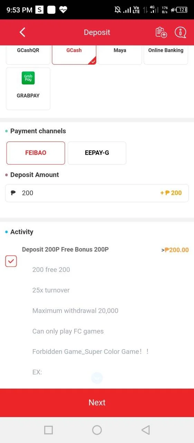This screenshot has width=194, height=443.
Task: Tap the battery indicator in status bar
Action: 182,10
